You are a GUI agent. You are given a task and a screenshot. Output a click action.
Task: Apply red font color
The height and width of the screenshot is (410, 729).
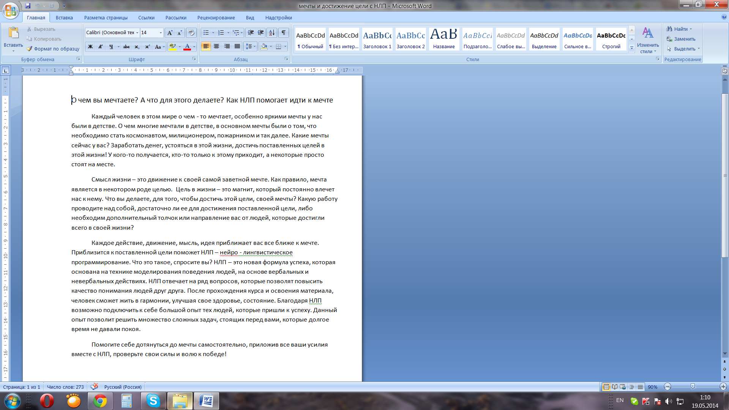(x=187, y=47)
